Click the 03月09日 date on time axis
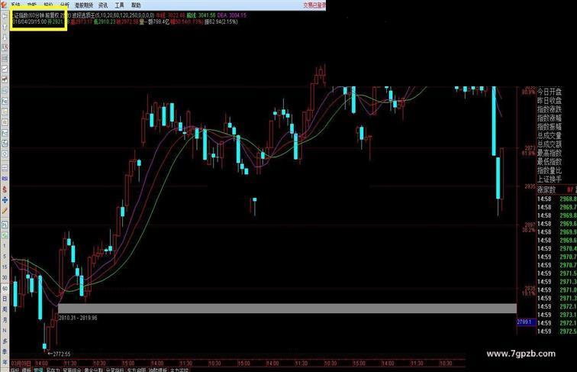577x372 pixels. pos(21,364)
